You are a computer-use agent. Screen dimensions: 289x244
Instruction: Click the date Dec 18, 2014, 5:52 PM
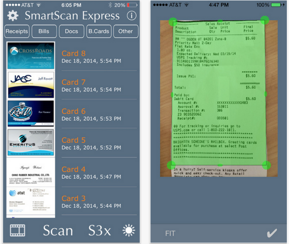(91, 148)
